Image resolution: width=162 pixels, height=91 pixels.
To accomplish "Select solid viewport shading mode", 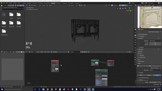I will click(124, 5).
